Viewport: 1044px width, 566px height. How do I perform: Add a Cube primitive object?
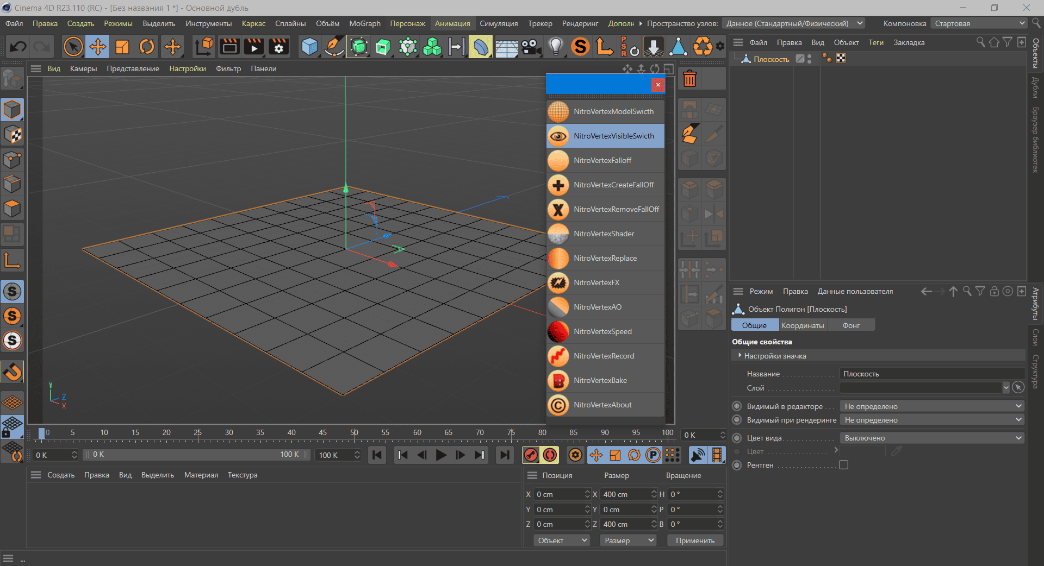tap(309, 47)
